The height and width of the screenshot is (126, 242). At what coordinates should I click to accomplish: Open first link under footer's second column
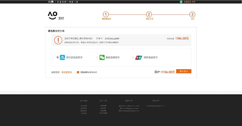coord(103,106)
